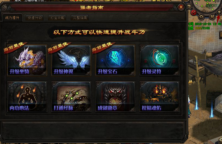Open the 打宝攻略 tab
The height and width of the screenshot is (144, 222).
pos(57,18)
